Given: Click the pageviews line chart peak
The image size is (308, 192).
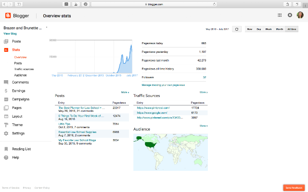Looking at the screenshot, I should (131, 45).
